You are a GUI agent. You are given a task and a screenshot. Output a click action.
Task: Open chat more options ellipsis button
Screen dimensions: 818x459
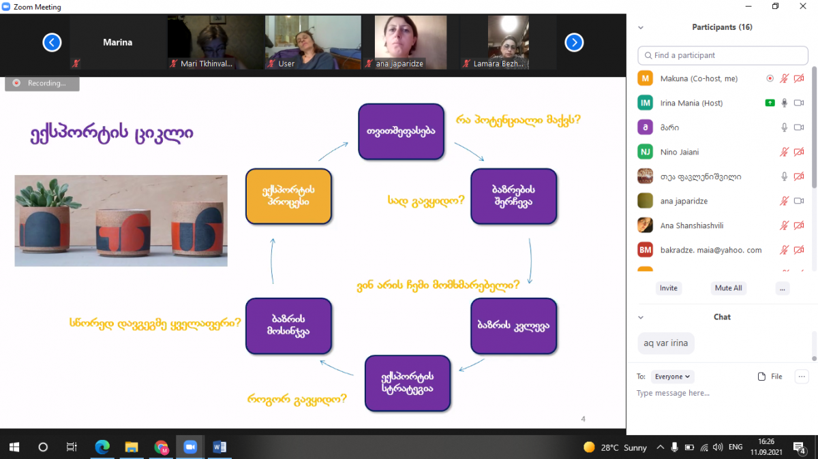802,377
